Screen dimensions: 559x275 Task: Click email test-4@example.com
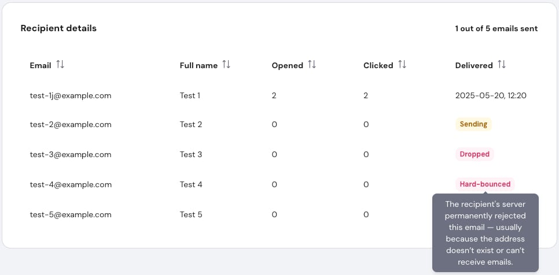coord(71,184)
